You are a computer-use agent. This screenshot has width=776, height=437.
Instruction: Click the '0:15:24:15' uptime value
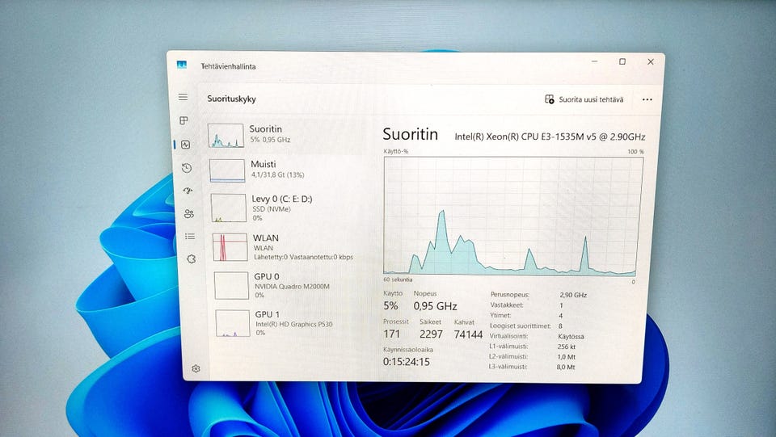[x=407, y=361]
